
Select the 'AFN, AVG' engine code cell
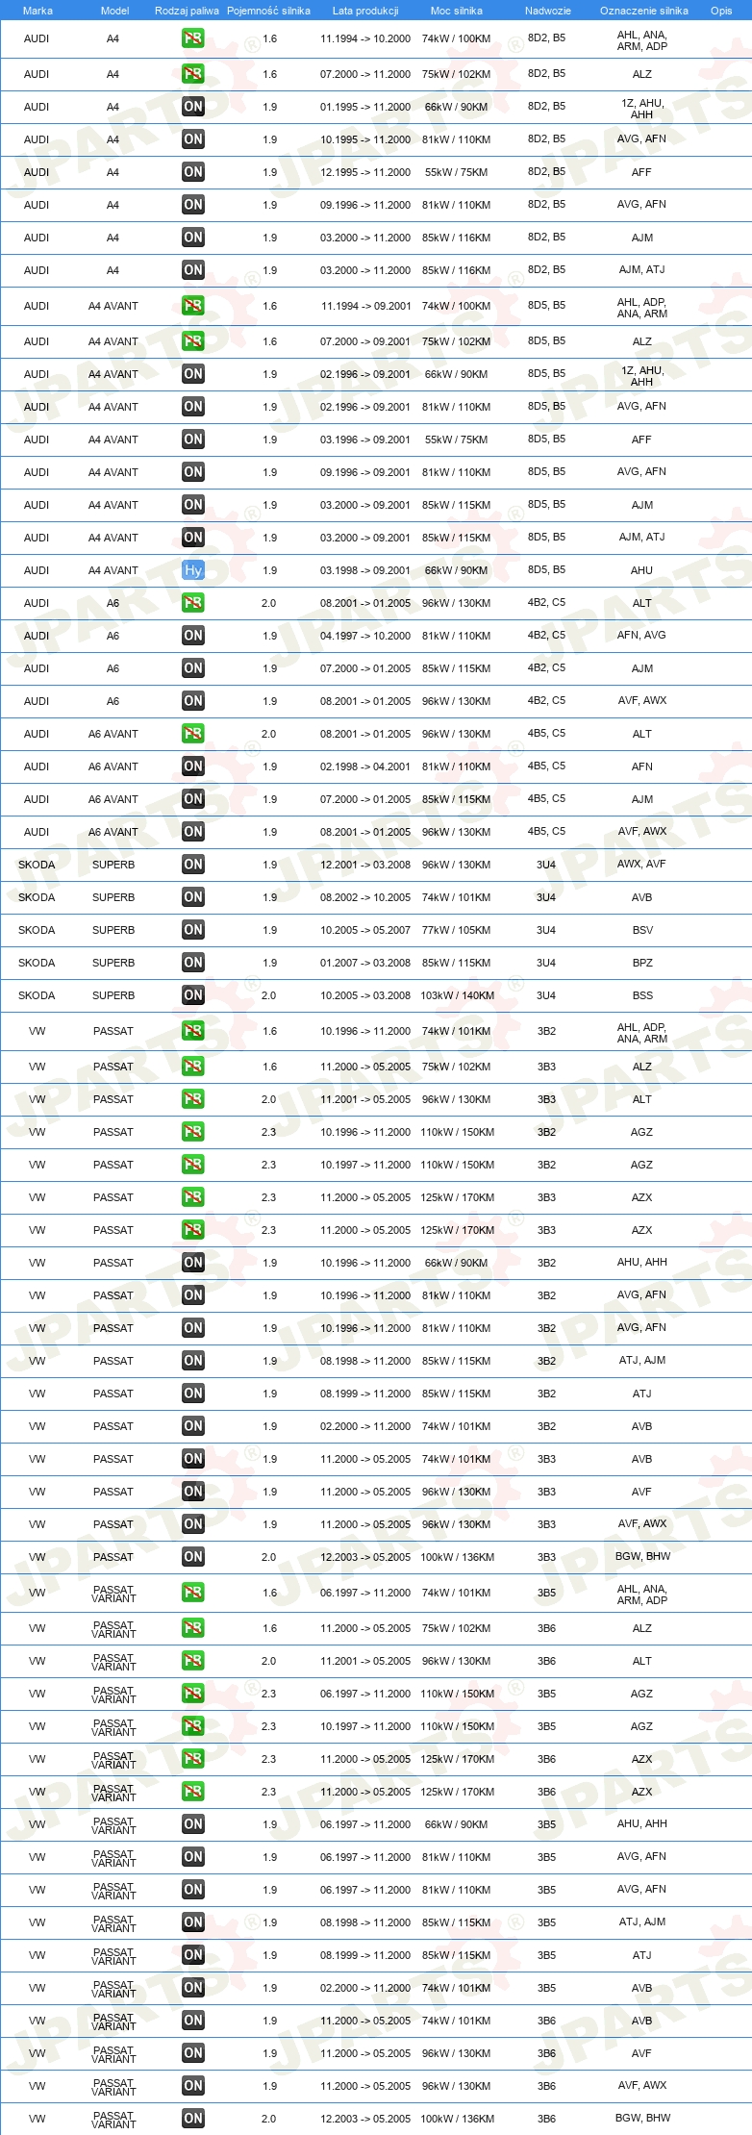[641, 635]
